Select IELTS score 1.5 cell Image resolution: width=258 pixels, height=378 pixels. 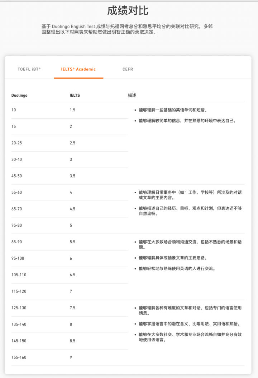click(72, 110)
